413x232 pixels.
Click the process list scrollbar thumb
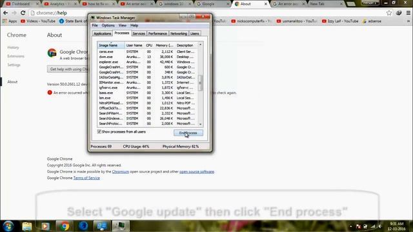200,82
